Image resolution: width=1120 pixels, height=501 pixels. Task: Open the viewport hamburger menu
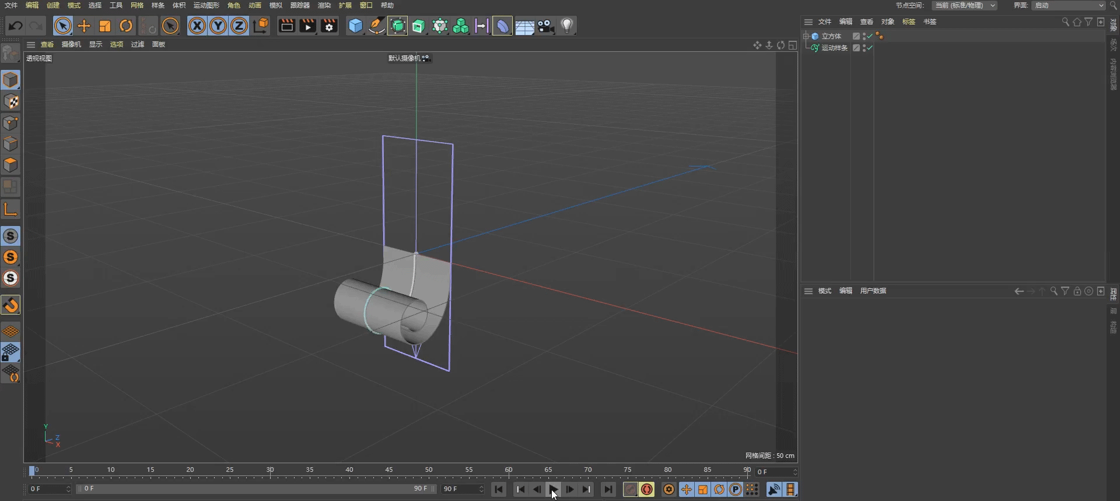(x=31, y=44)
